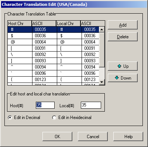Select the highlighted host ASCII cell 00035
The height and width of the screenshot is (147, 148).
click(x=45, y=29)
